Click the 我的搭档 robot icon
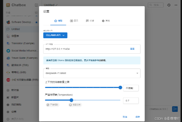Viewport: 182px width, 122px height. click(x=8, y=105)
